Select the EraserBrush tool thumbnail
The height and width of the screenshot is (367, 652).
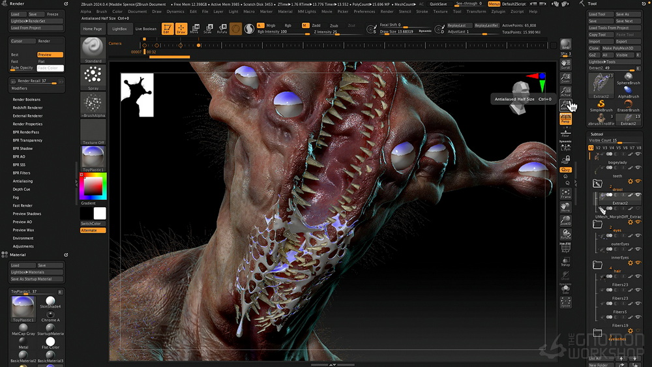pyautogui.click(x=629, y=106)
